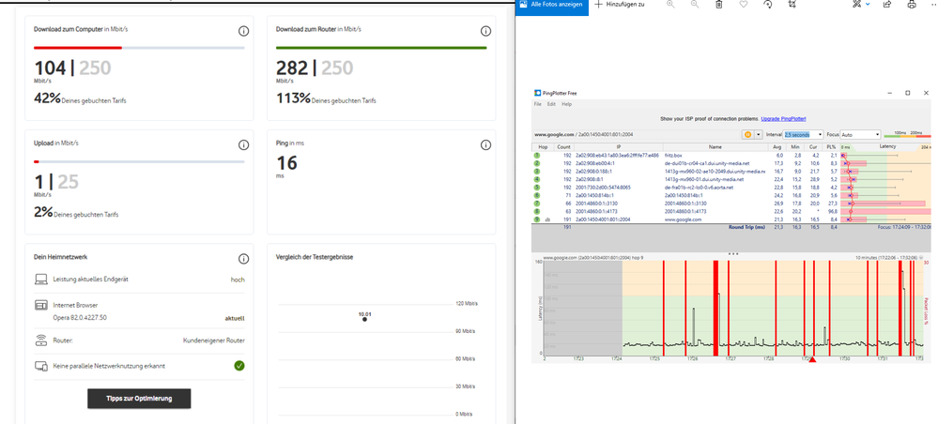Click laptop icon beside Leistung aktuelles Endgerät

click(x=41, y=279)
